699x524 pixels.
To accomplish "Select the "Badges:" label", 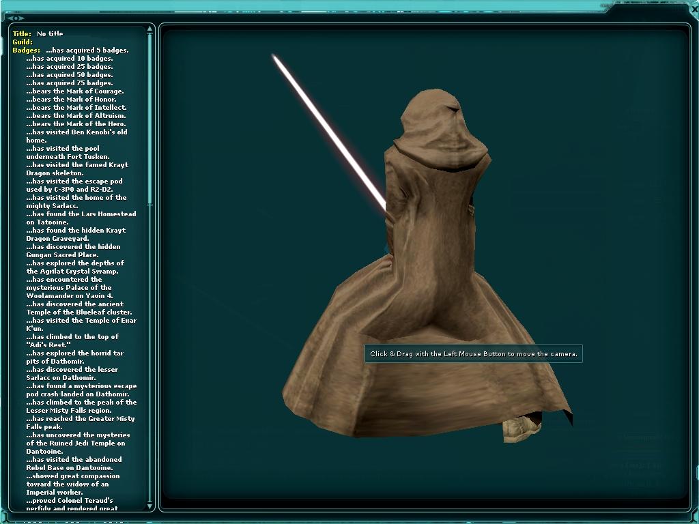I will point(27,50).
